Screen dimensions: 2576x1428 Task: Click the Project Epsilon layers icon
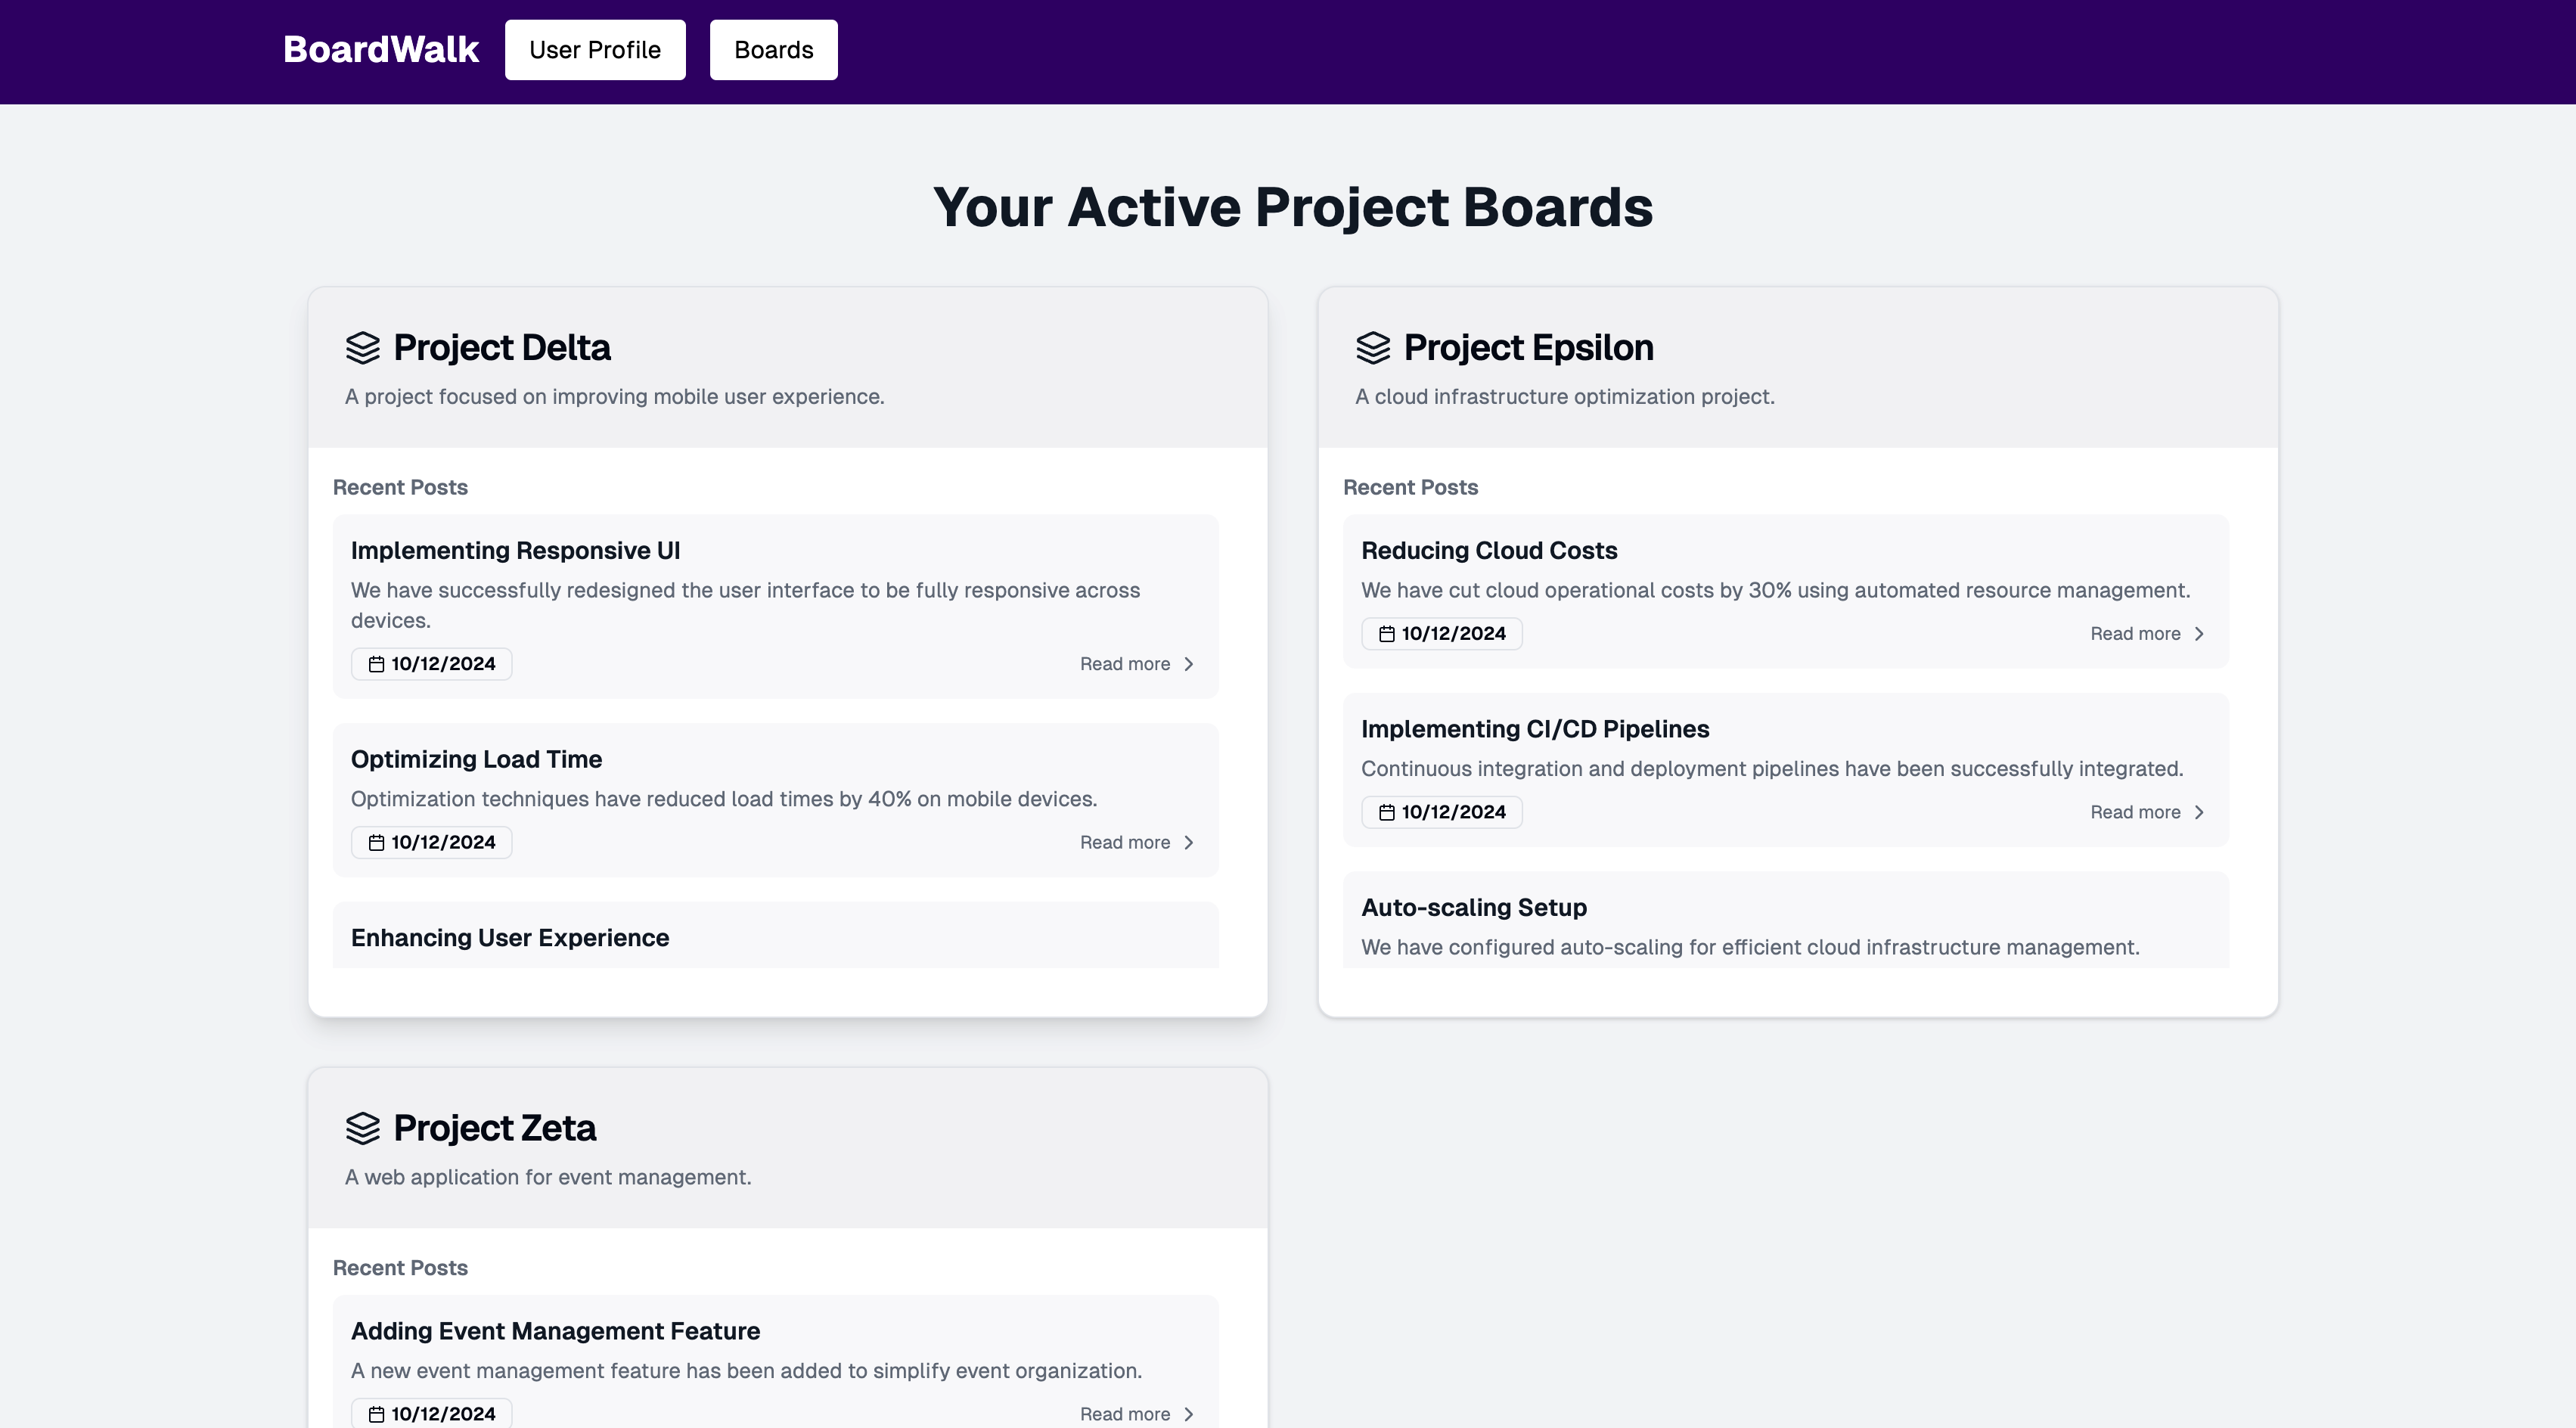coord(1373,348)
